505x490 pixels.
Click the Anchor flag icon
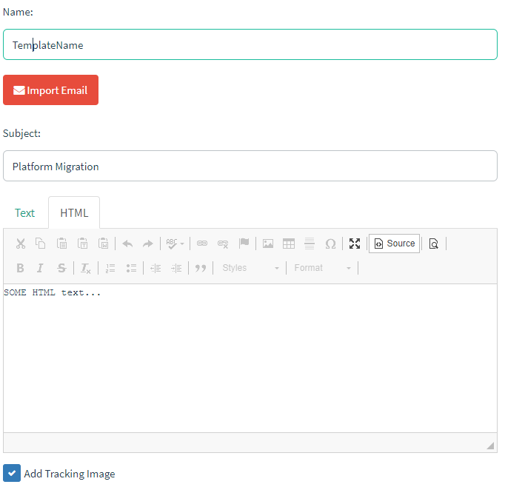[244, 244]
